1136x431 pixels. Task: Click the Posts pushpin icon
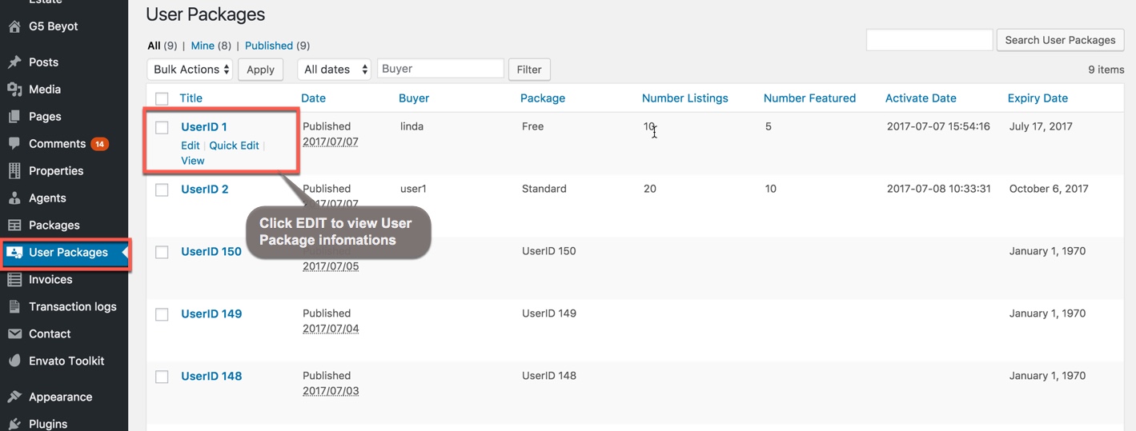14,62
